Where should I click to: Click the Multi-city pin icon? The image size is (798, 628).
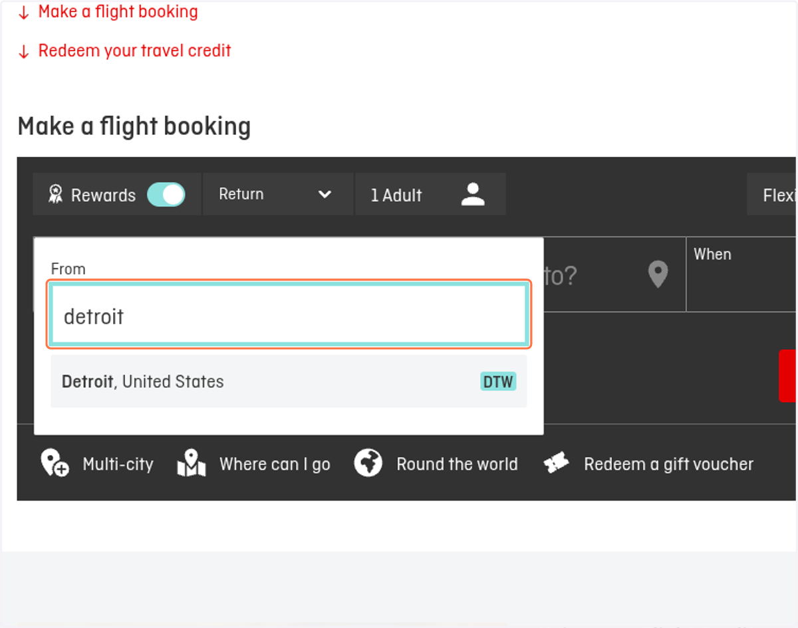[55, 463]
